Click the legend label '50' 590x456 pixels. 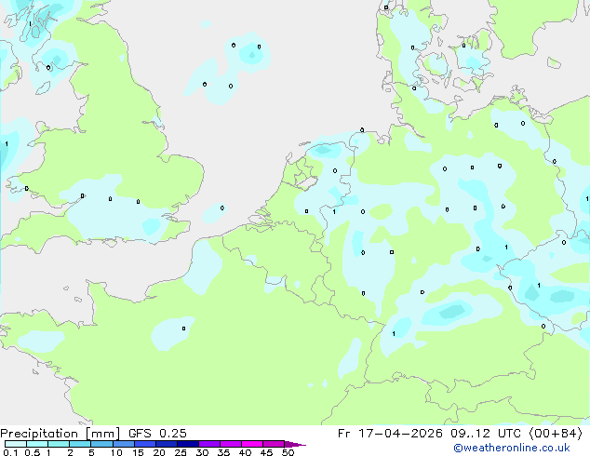tap(288, 452)
